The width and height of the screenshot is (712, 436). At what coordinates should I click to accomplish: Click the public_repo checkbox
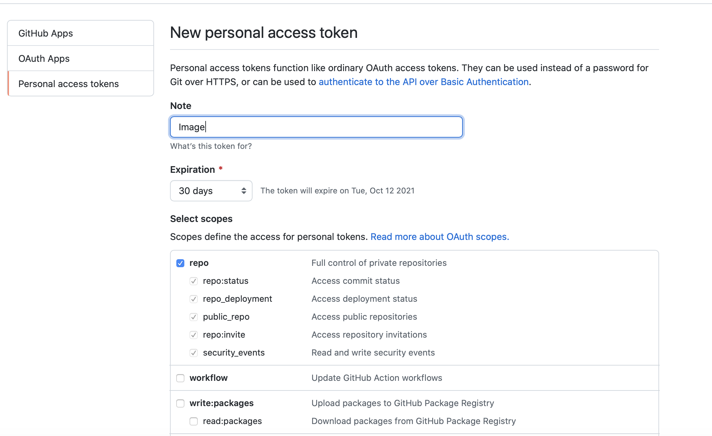point(194,317)
